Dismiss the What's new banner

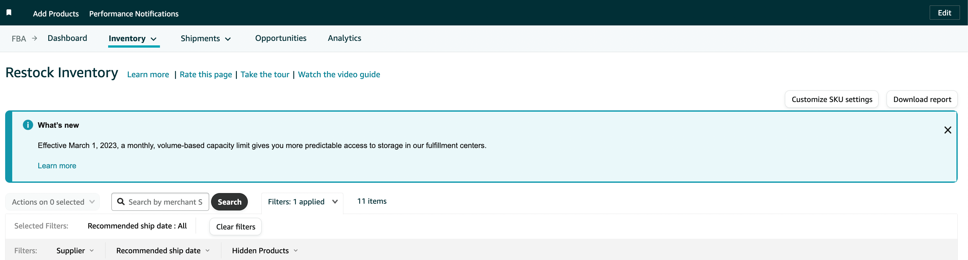(x=947, y=130)
